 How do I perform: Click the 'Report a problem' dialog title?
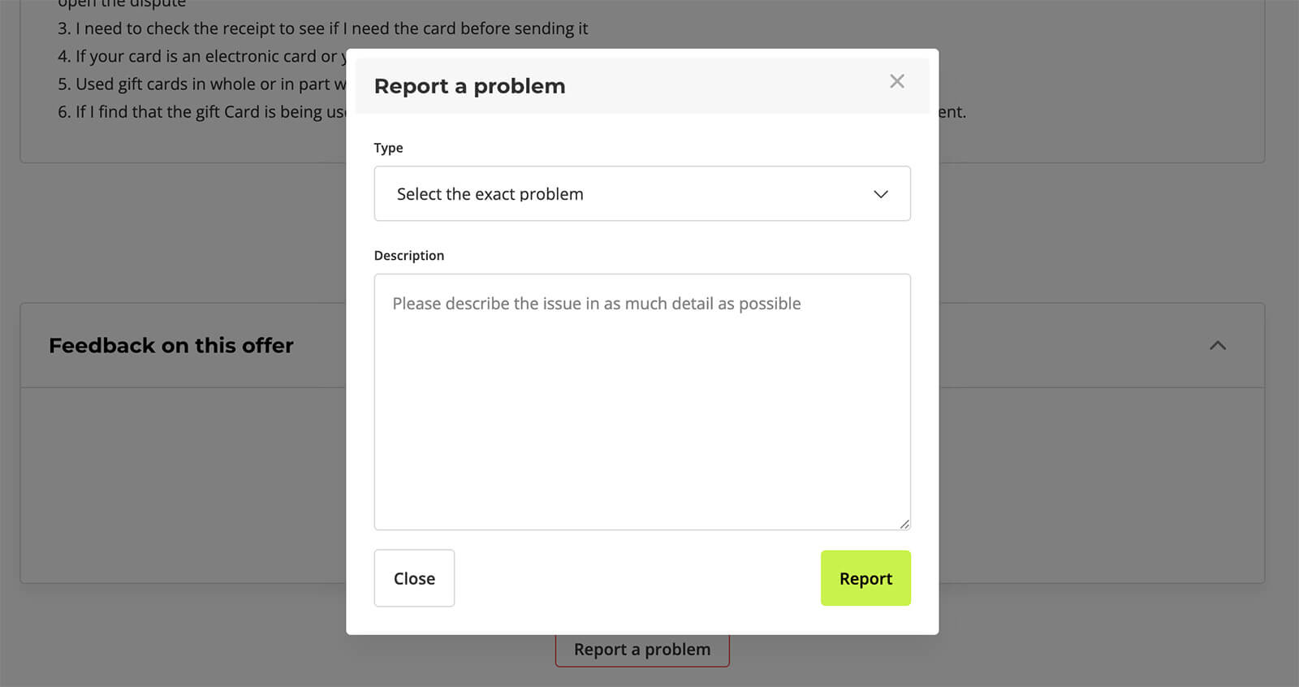(x=469, y=86)
